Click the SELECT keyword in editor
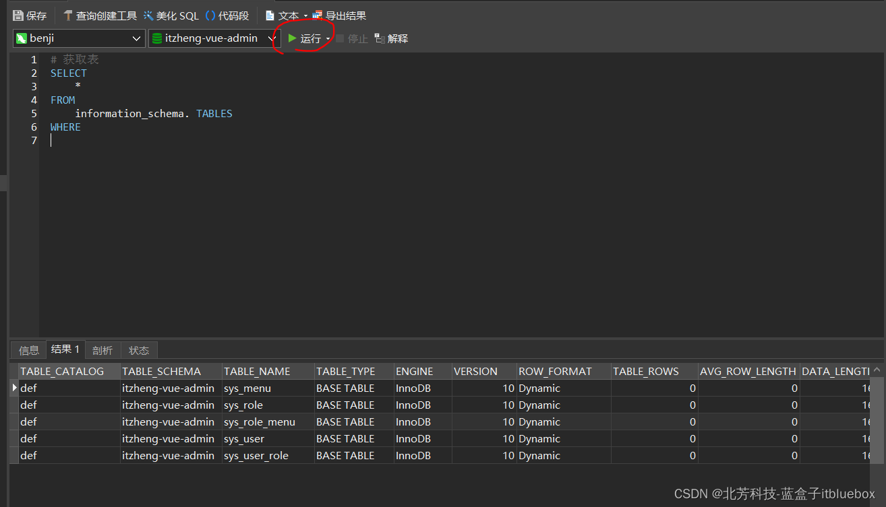This screenshot has height=507, width=886. pyautogui.click(x=69, y=73)
